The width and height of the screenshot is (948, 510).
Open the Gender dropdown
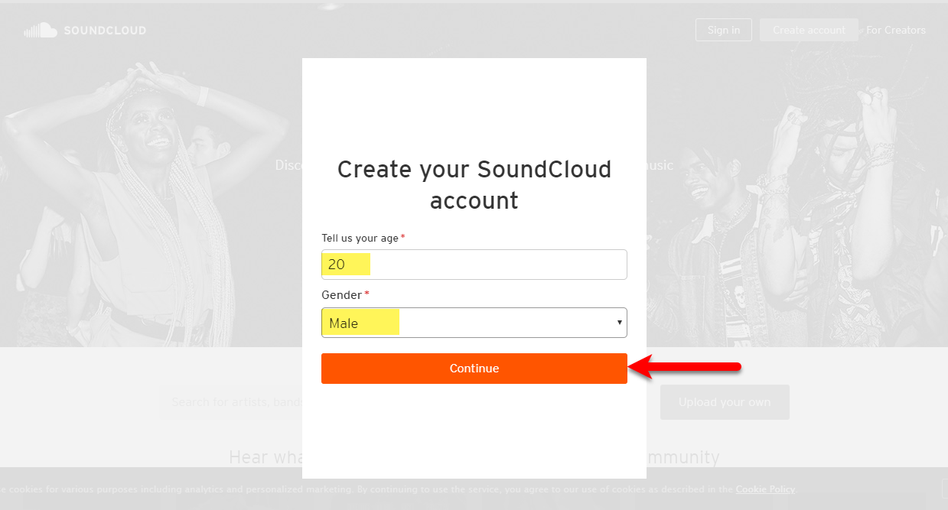474,323
